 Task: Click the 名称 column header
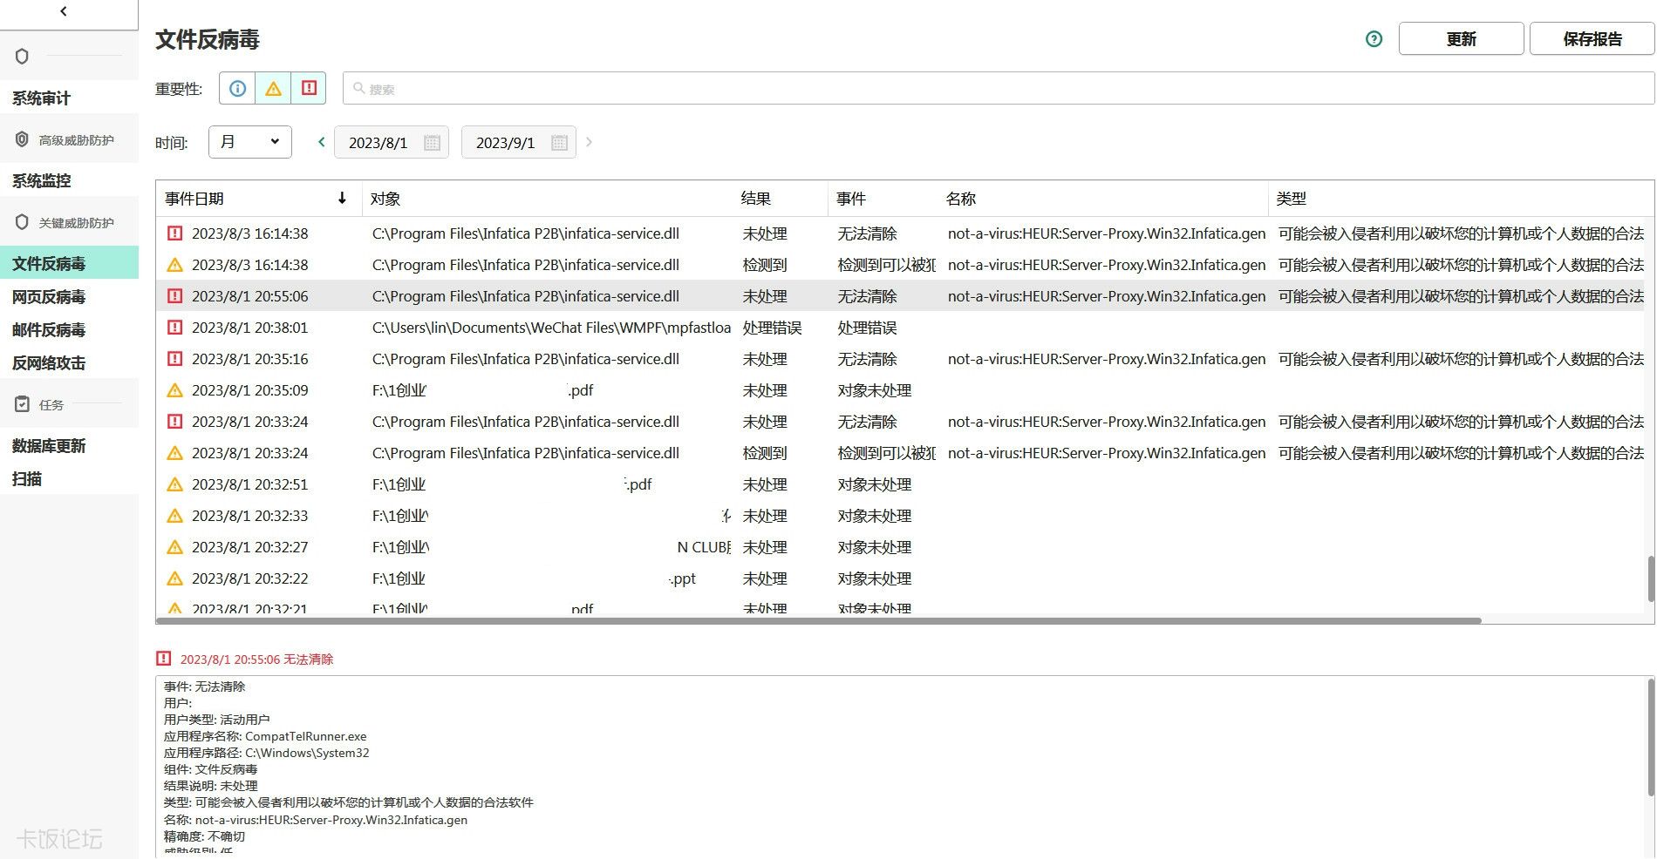pos(1102,199)
